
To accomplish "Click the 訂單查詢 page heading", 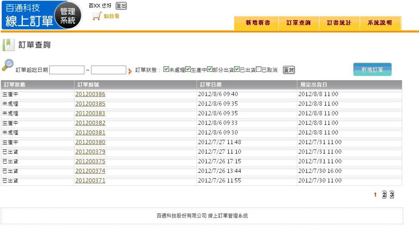I will pyautogui.click(x=35, y=45).
